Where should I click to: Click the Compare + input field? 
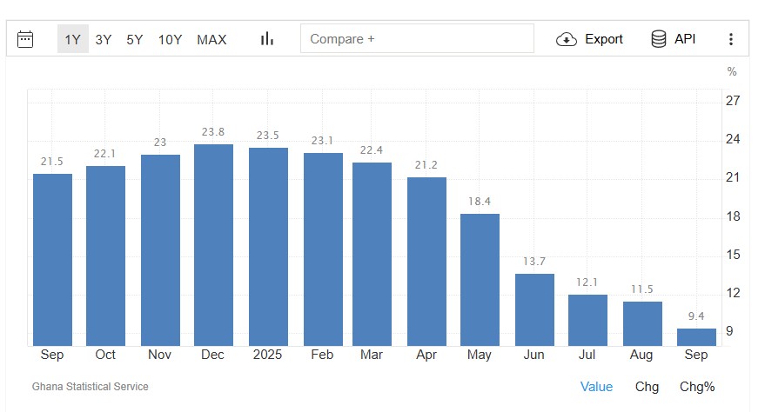(x=417, y=39)
